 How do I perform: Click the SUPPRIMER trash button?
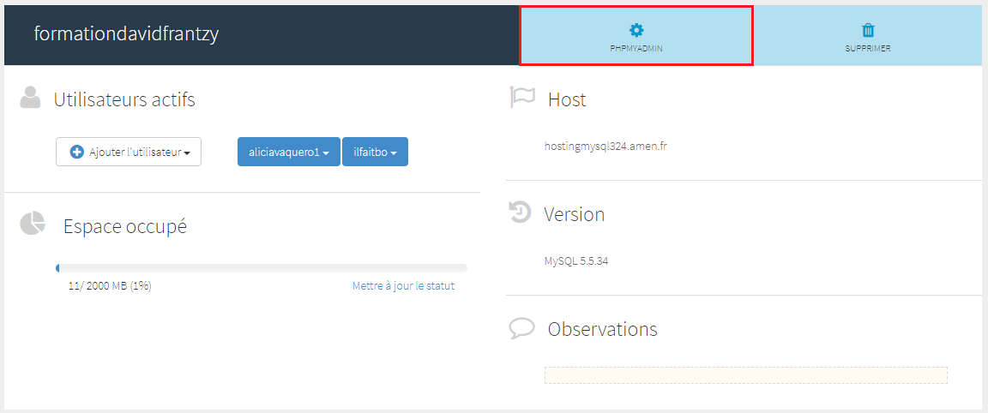tap(868, 35)
